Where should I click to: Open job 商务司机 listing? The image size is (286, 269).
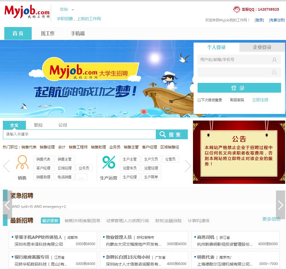(x=206, y=237)
